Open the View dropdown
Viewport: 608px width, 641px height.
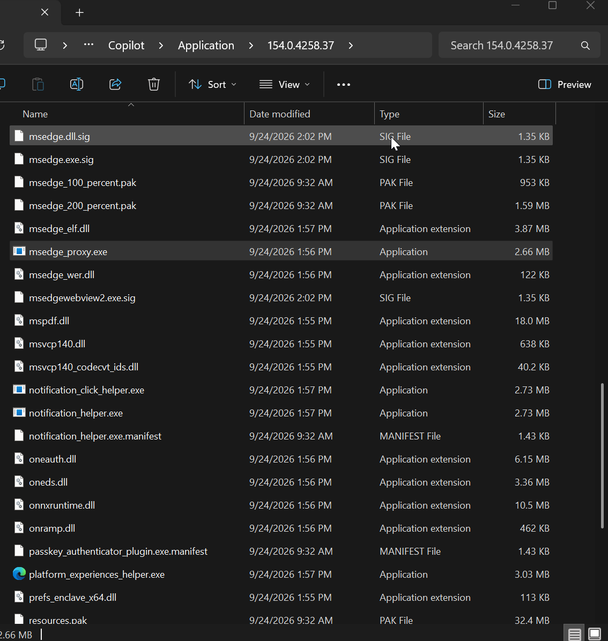tap(285, 85)
